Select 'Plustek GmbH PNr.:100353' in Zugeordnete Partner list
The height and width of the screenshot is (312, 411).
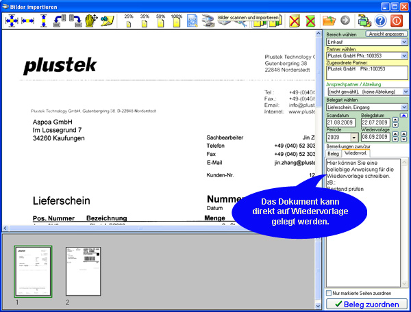[x=356, y=69]
